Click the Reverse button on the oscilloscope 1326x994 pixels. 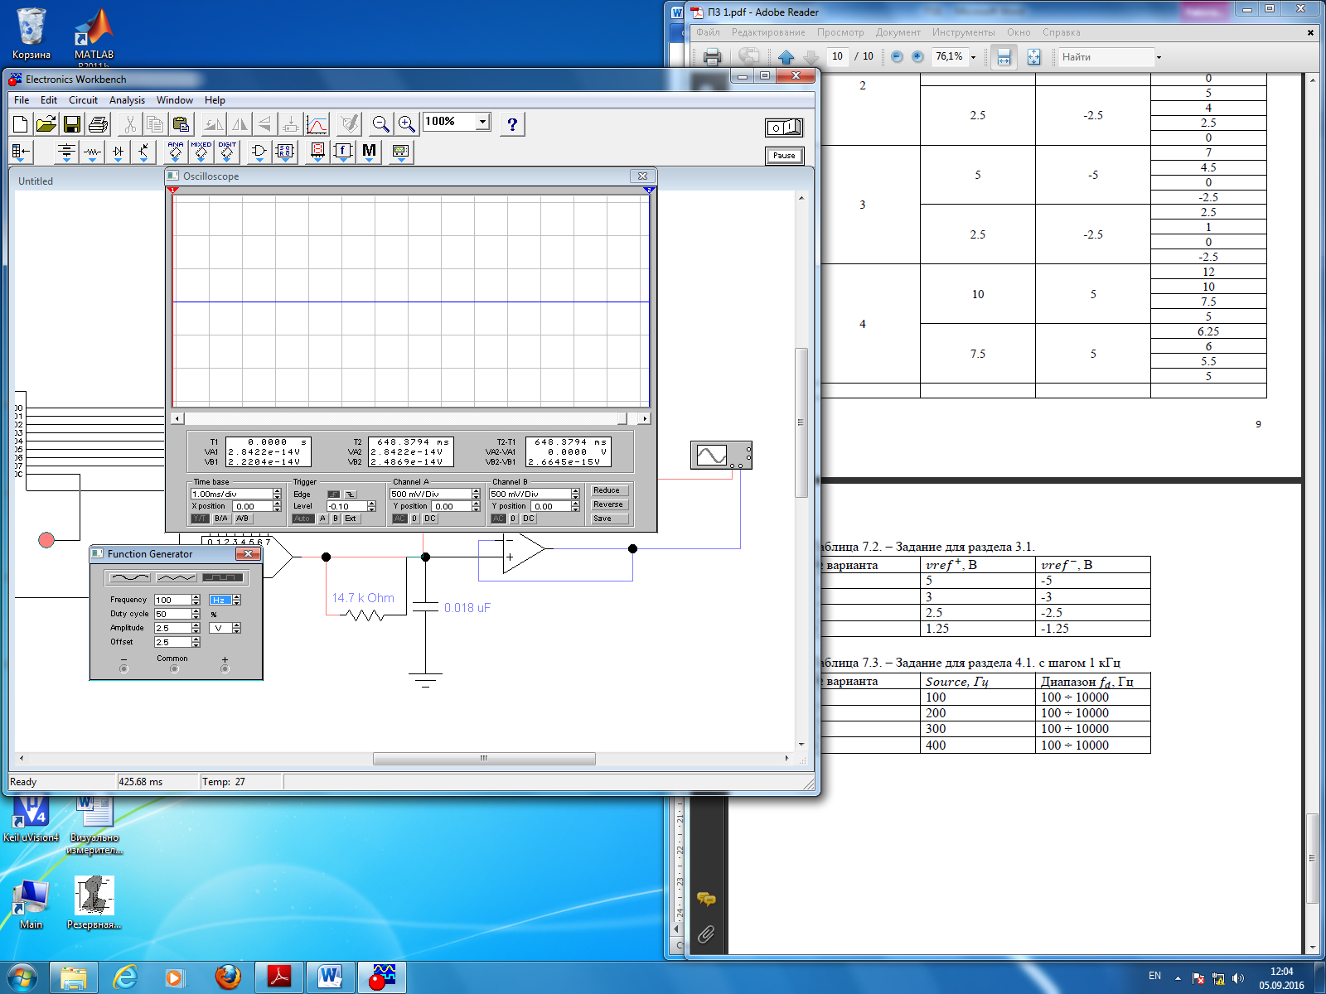[x=610, y=504]
